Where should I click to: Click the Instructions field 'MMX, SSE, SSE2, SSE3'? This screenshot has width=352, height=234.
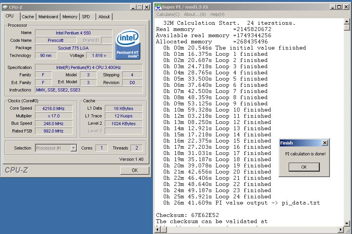[88, 90]
